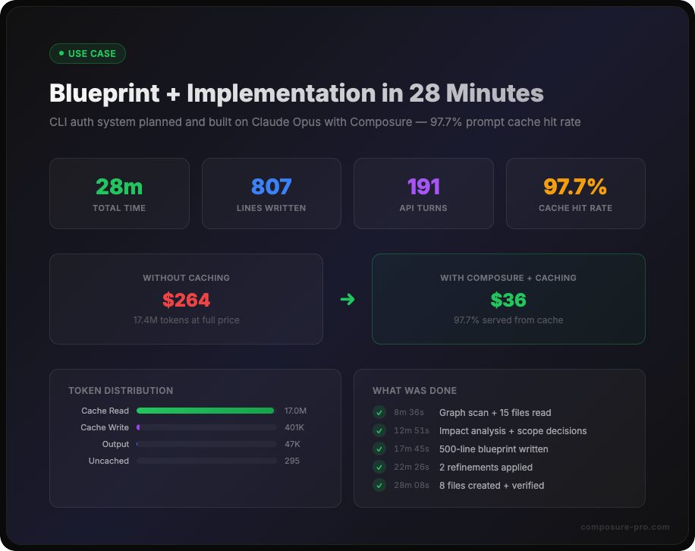The height and width of the screenshot is (551, 695).
Task: Click the green dot inside the USE CASE badge
Action: click(x=60, y=53)
